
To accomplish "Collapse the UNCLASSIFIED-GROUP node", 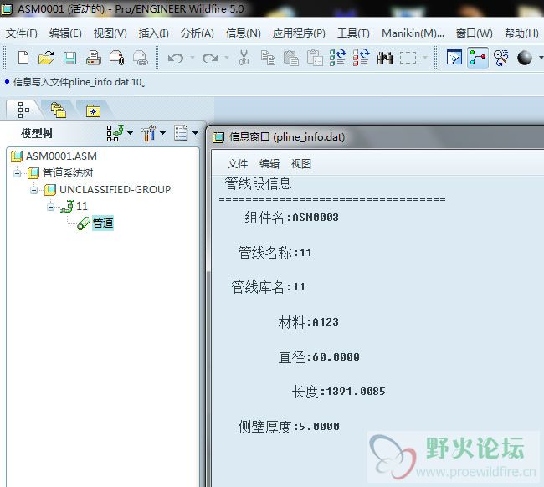I will coord(33,190).
